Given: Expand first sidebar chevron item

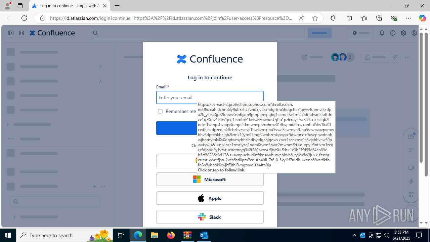Looking at the screenshot, I should click(100, 67).
